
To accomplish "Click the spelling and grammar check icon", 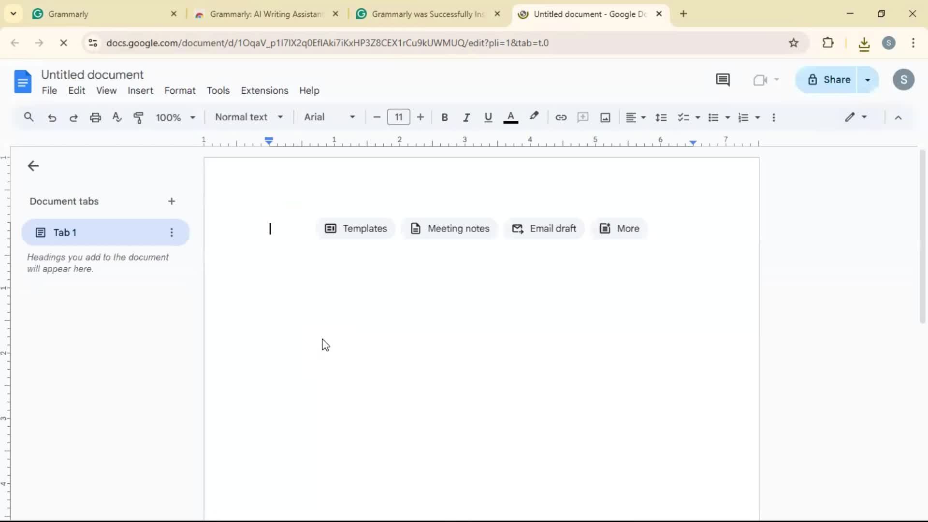I will point(116,117).
